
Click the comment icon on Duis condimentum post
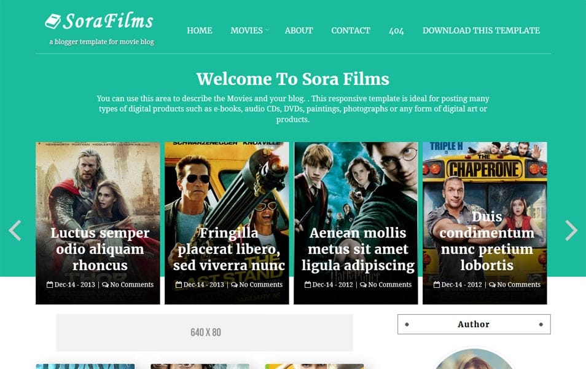pos(491,284)
